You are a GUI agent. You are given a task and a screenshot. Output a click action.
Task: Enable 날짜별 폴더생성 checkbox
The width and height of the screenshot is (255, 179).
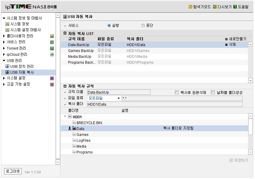tap(213, 92)
